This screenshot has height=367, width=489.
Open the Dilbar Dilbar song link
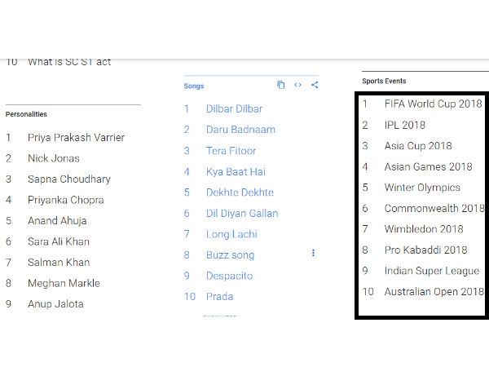234,108
